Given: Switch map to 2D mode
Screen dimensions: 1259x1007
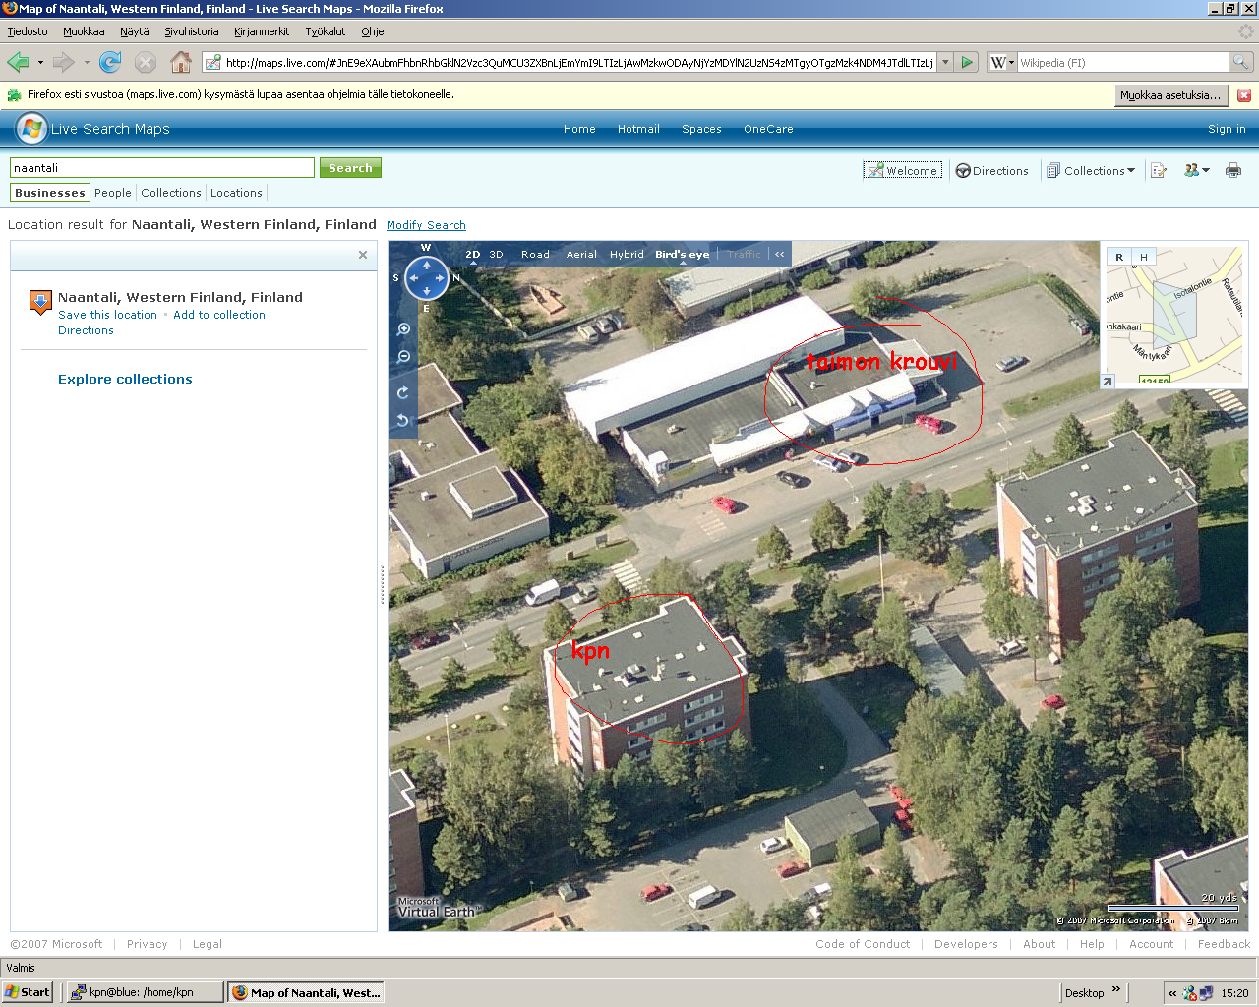Looking at the screenshot, I should point(473,254).
